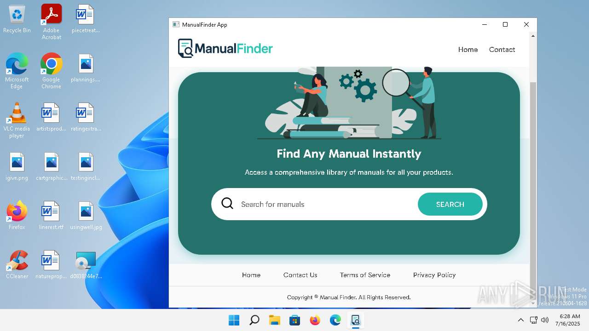Click Home in top navigation
The width and height of the screenshot is (589, 331).
(468, 50)
